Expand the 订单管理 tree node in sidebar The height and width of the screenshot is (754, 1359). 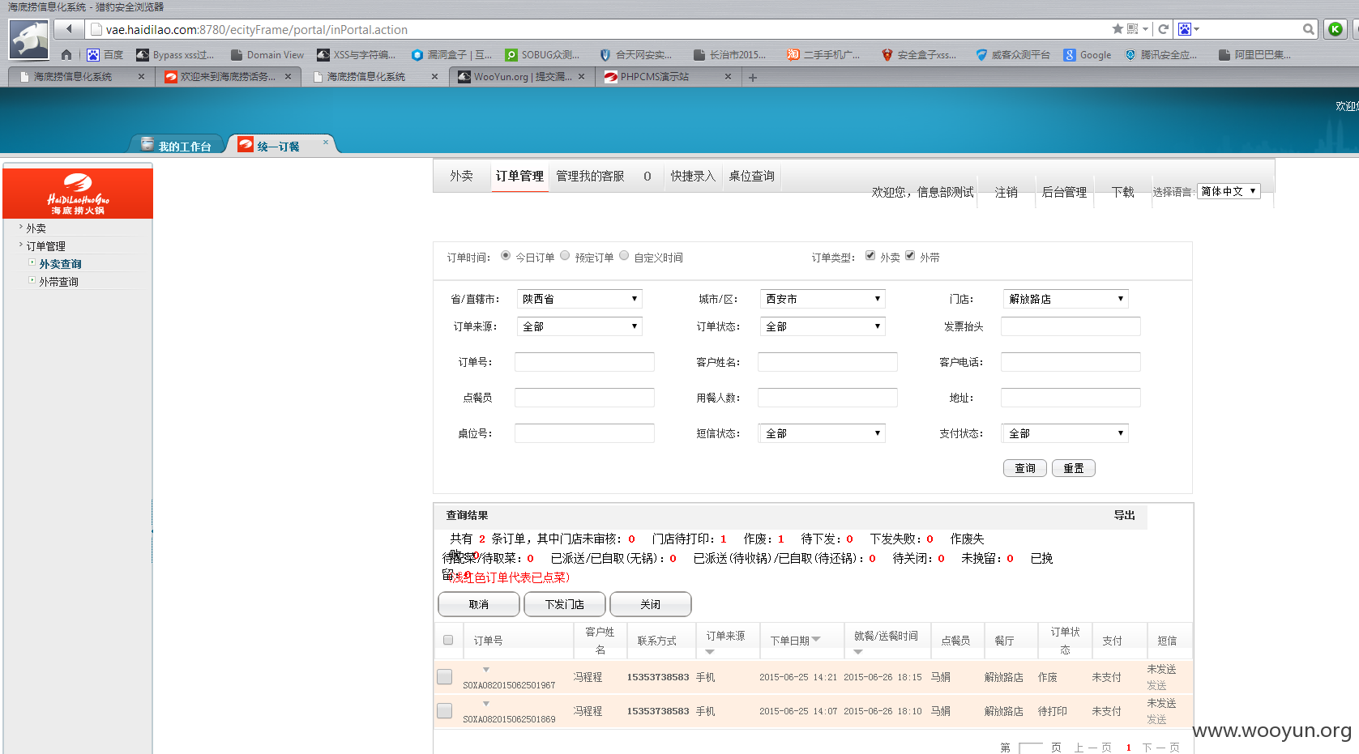[x=21, y=245]
